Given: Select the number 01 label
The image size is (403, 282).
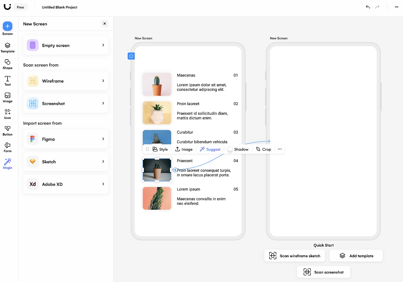Looking at the screenshot, I should pos(236,75).
